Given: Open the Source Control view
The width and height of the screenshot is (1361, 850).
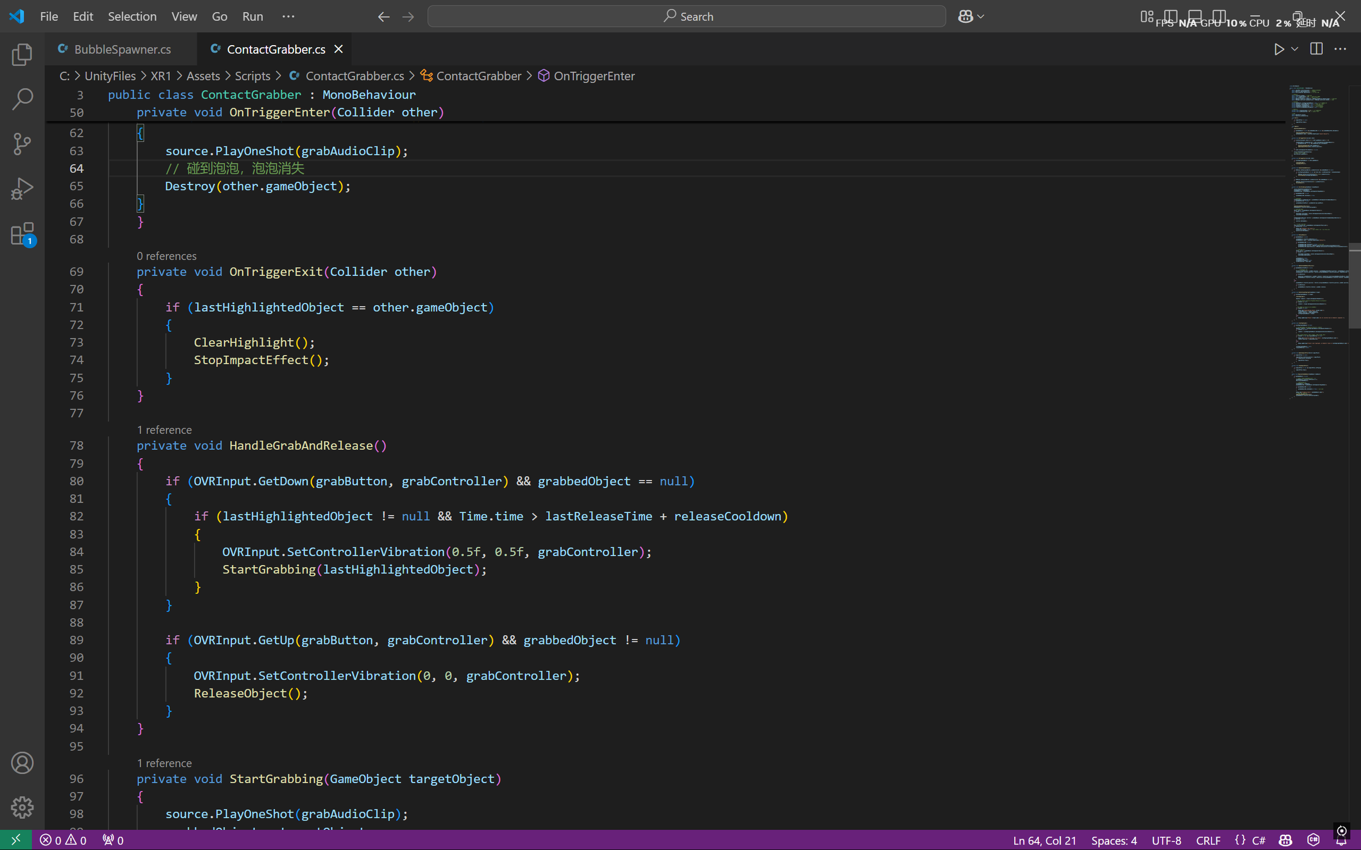Looking at the screenshot, I should point(22,144).
